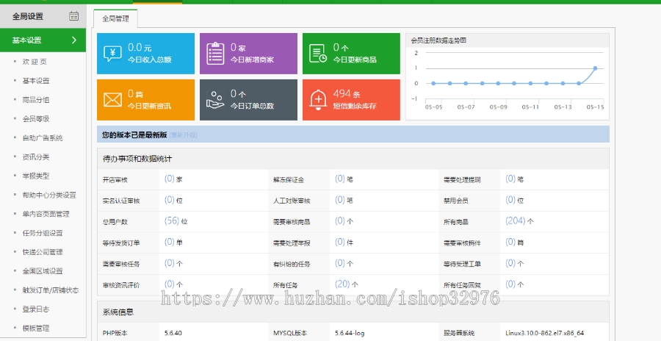661x341 pixels.
Task: Open 模板管理 sidebar entry
Action: (x=36, y=328)
